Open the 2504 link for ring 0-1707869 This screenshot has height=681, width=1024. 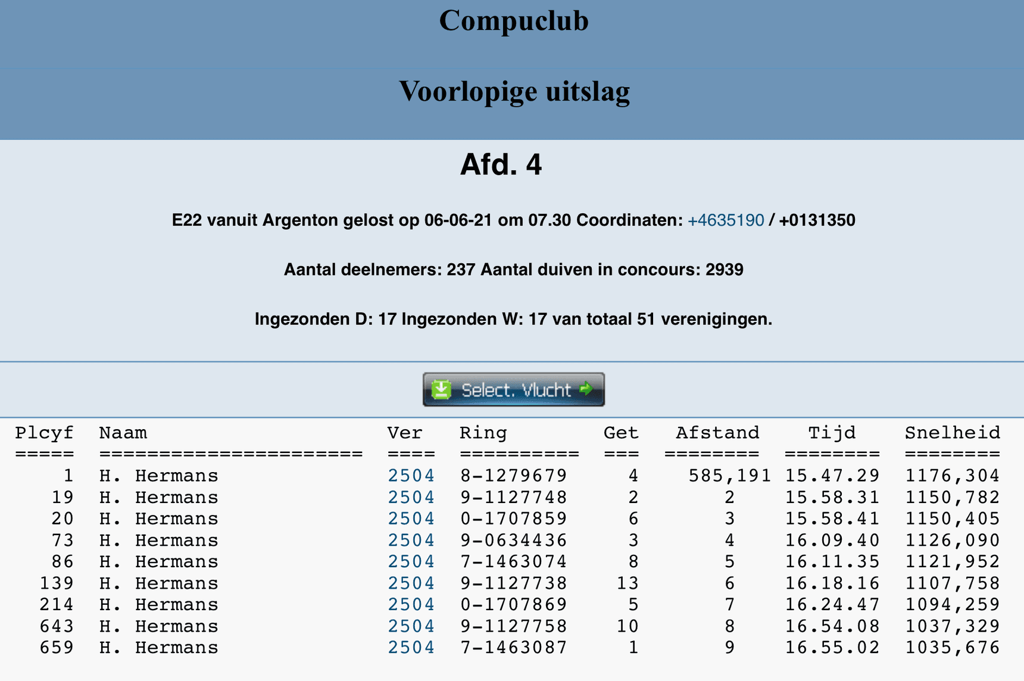point(411,604)
